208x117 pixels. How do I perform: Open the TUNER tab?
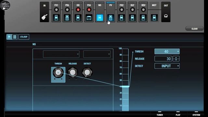(160, 115)
